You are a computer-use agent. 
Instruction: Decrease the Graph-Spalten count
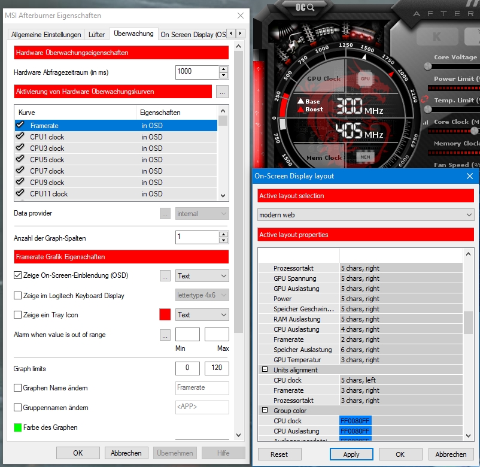(x=224, y=241)
